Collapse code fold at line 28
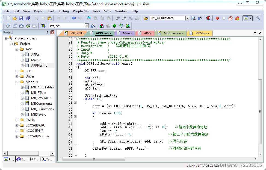This screenshot has height=170, width=266. 75,67
